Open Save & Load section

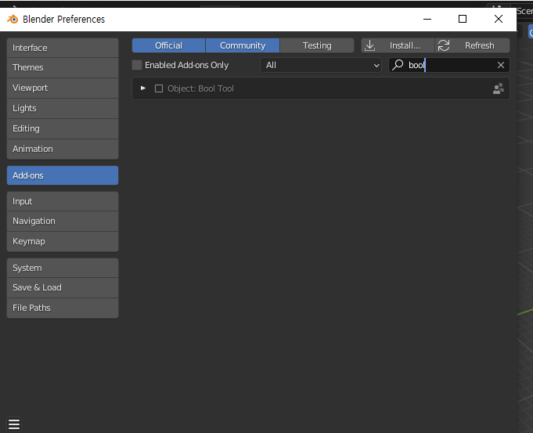[x=63, y=288]
